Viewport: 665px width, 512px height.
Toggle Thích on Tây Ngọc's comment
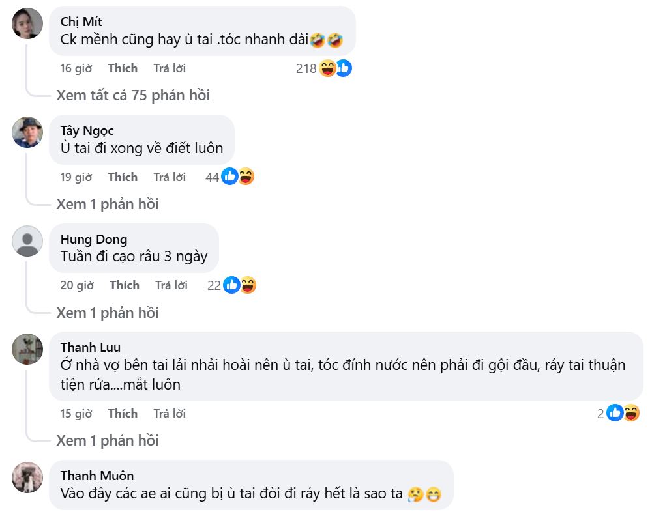123,177
